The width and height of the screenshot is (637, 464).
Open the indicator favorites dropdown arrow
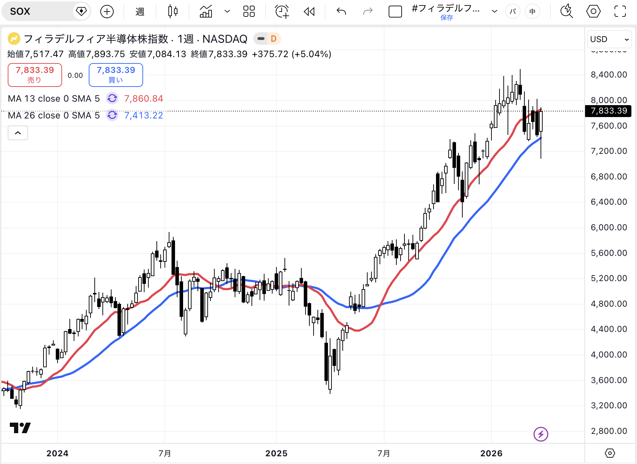pyautogui.click(x=227, y=12)
